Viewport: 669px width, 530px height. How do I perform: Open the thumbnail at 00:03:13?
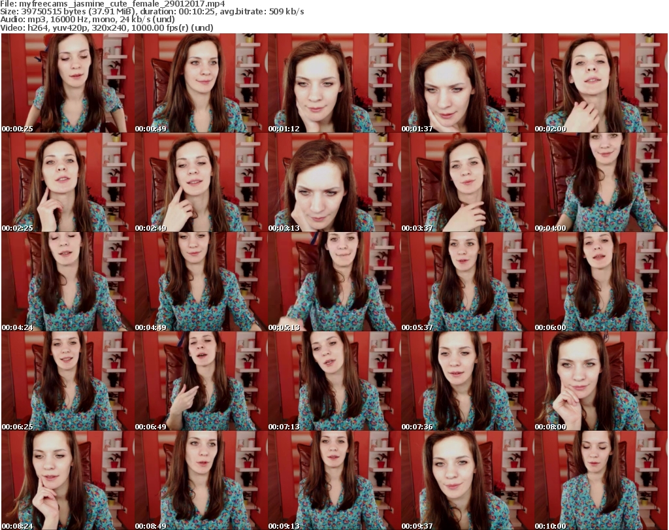tap(334, 182)
